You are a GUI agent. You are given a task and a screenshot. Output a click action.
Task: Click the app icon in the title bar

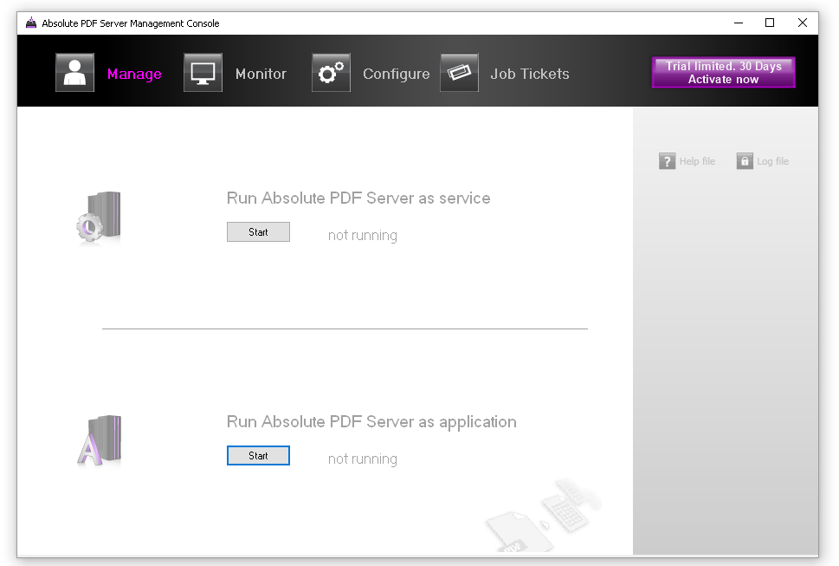pyautogui.click(x=30, y=23)
